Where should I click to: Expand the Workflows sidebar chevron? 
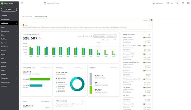pos(17,47)
